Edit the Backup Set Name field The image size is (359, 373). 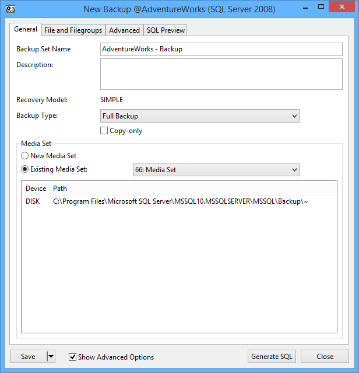click(x=221, y=49)
